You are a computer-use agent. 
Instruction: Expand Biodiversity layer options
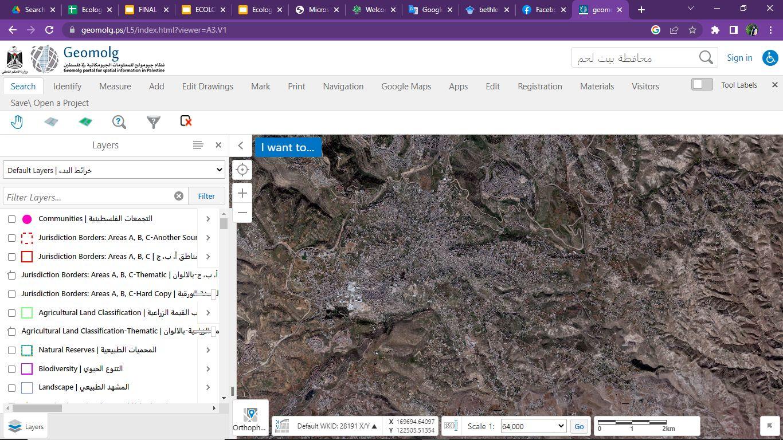point(208,369)
